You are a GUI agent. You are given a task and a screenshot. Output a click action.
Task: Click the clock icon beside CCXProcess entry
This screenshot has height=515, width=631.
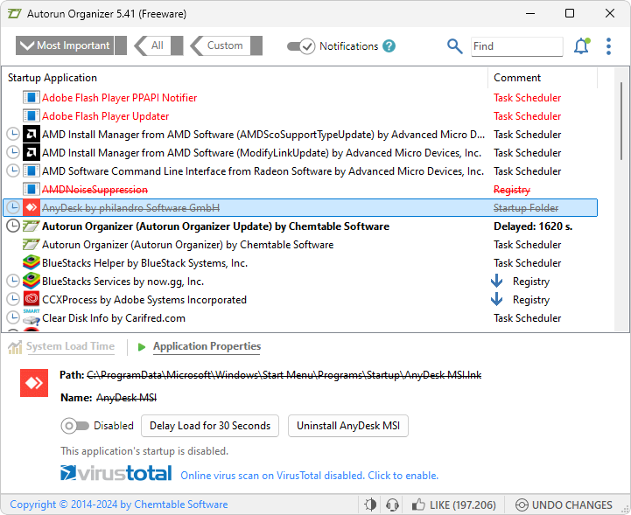13,300
